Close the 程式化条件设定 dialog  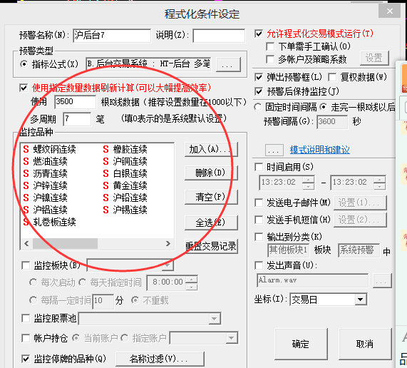coord(390,11)
